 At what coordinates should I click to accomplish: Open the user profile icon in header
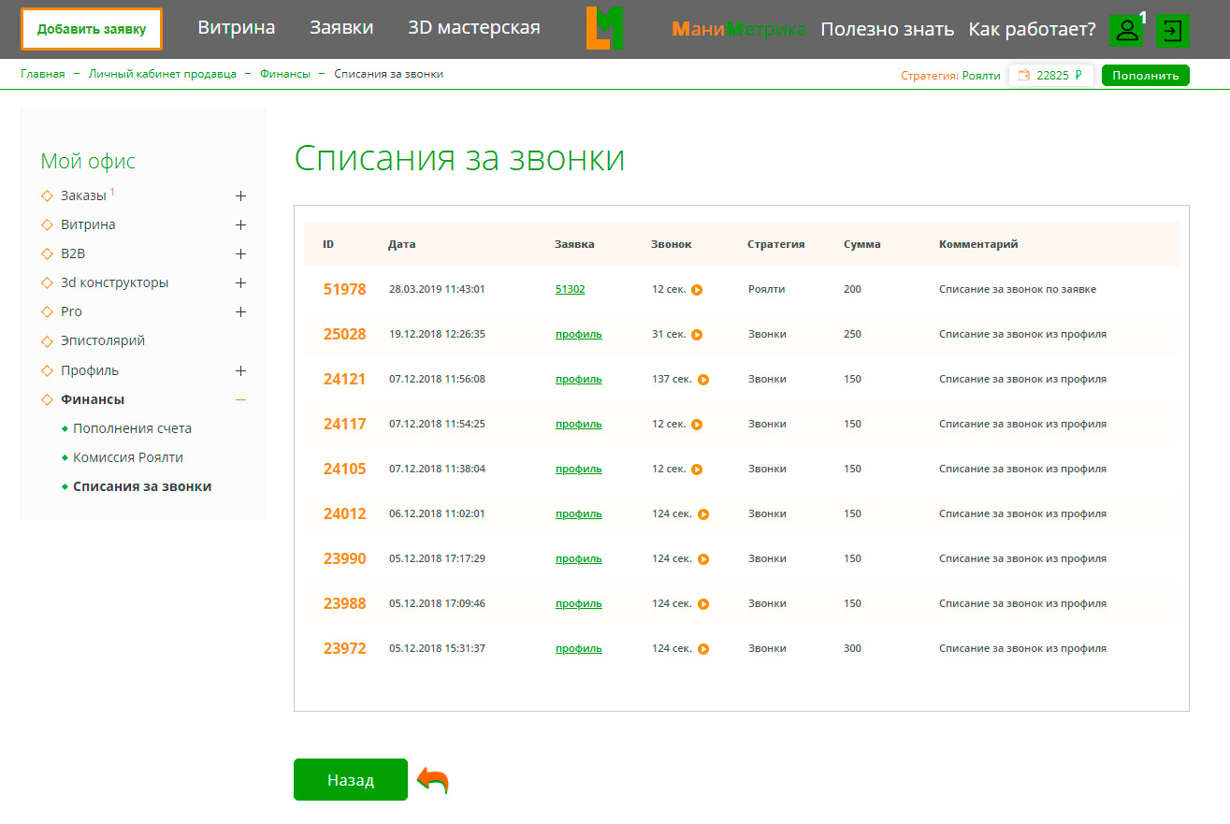click(1126, 30)
